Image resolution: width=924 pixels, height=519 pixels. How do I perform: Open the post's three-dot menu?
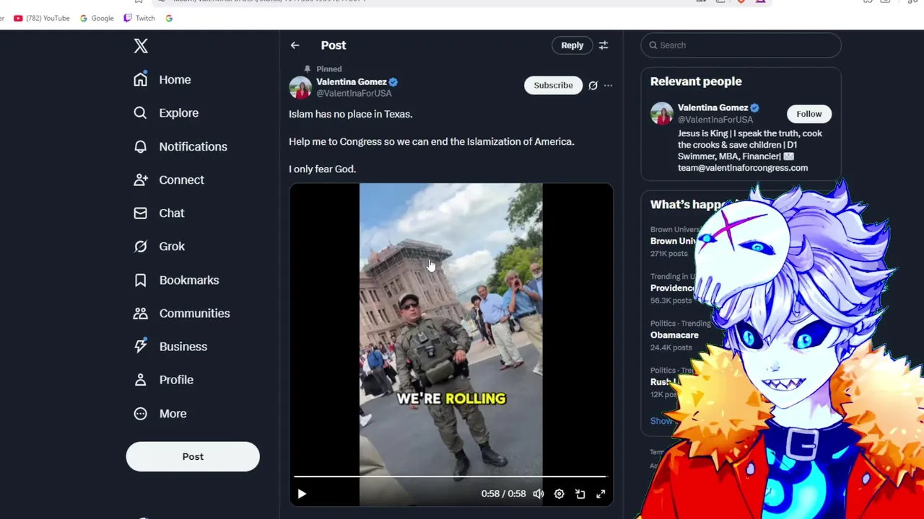608,85
